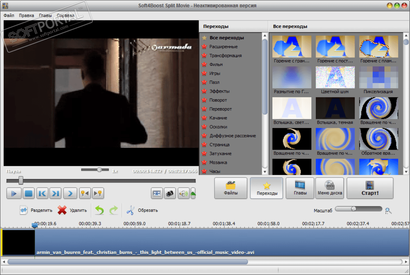This screenshot has width=410, height=275.
Task: Split the clip with Разделить
Action: click(36, 210)
